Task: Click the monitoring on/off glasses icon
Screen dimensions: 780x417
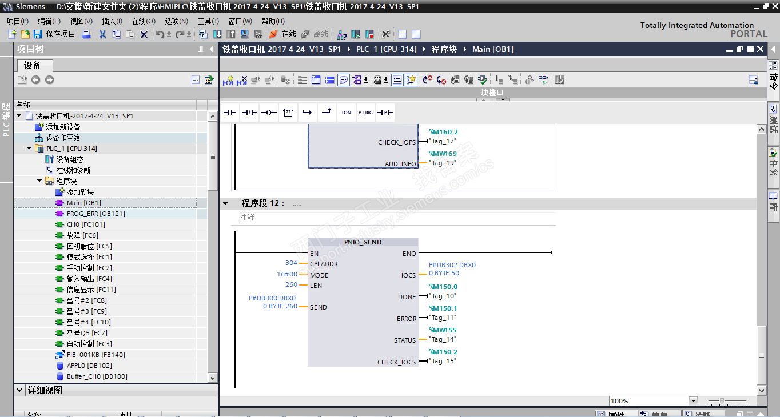Action: (543, 80)
